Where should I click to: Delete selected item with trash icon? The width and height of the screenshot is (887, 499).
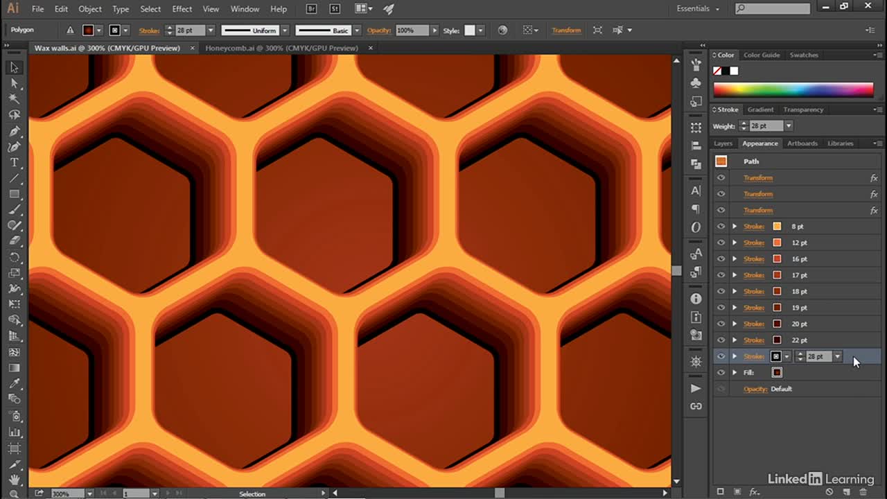pyautogui.click(x=863, y=492)
